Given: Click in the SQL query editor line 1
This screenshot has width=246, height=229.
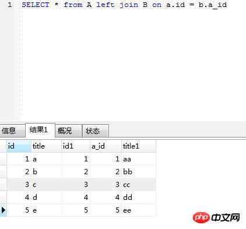Looking at the screenshot, I should (x=124, y=5).
